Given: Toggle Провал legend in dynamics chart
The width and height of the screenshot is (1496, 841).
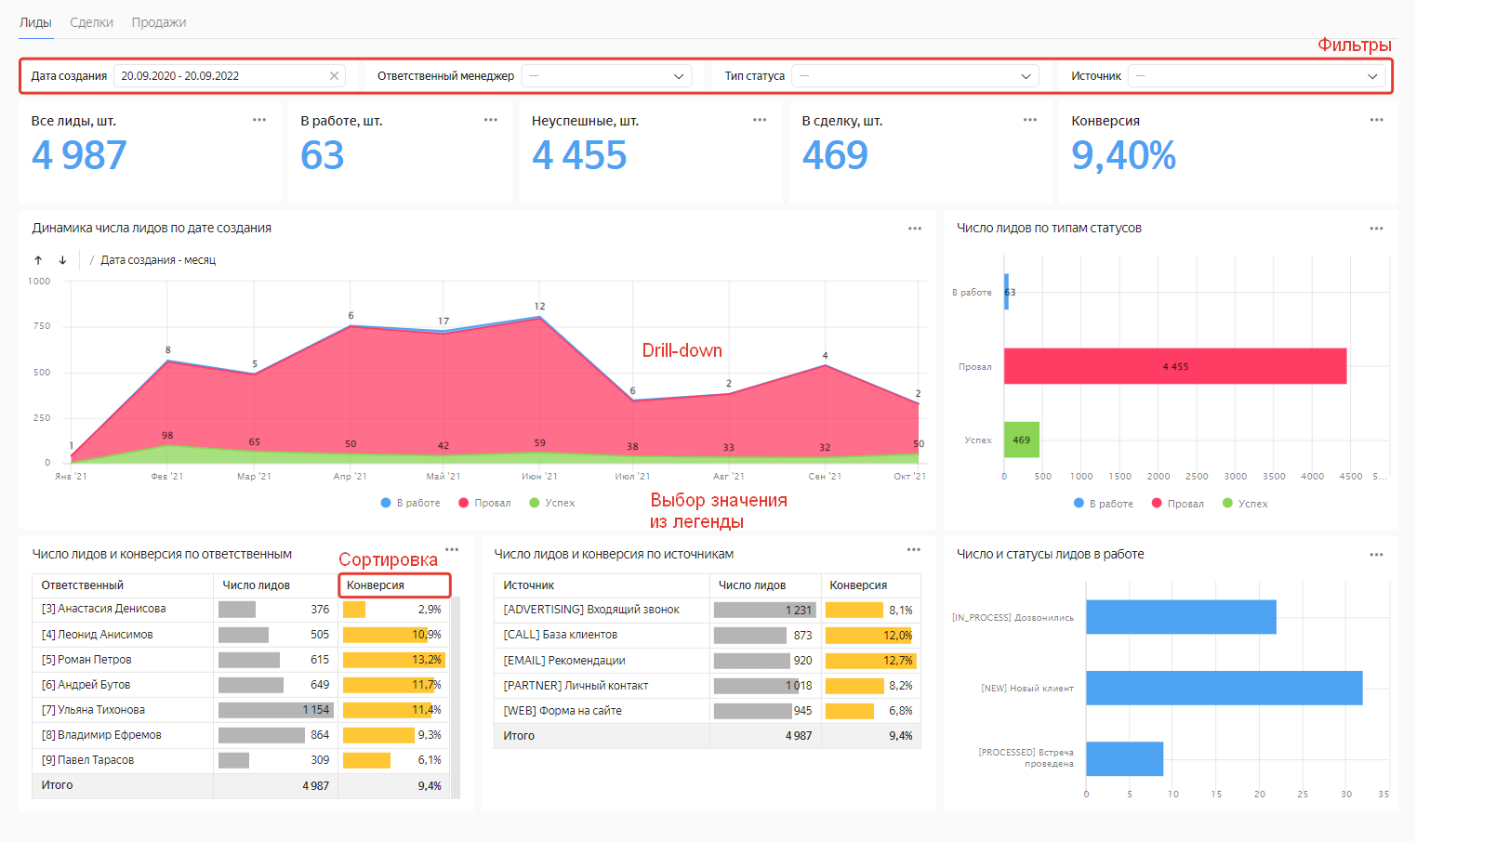Looking at the screenshot, I should 484,503.
